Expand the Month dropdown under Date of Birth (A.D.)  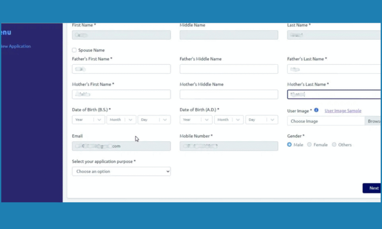pos(229,119)
